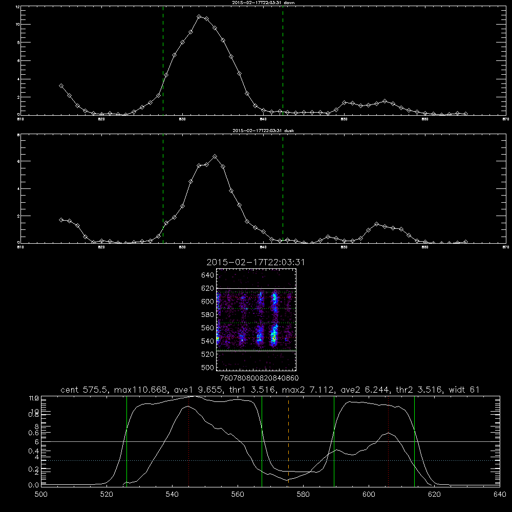Viewport: 512px width, 512px height.
Task: Click the 'cent 575.5' value in stats line
Action: tap(84, 390)
